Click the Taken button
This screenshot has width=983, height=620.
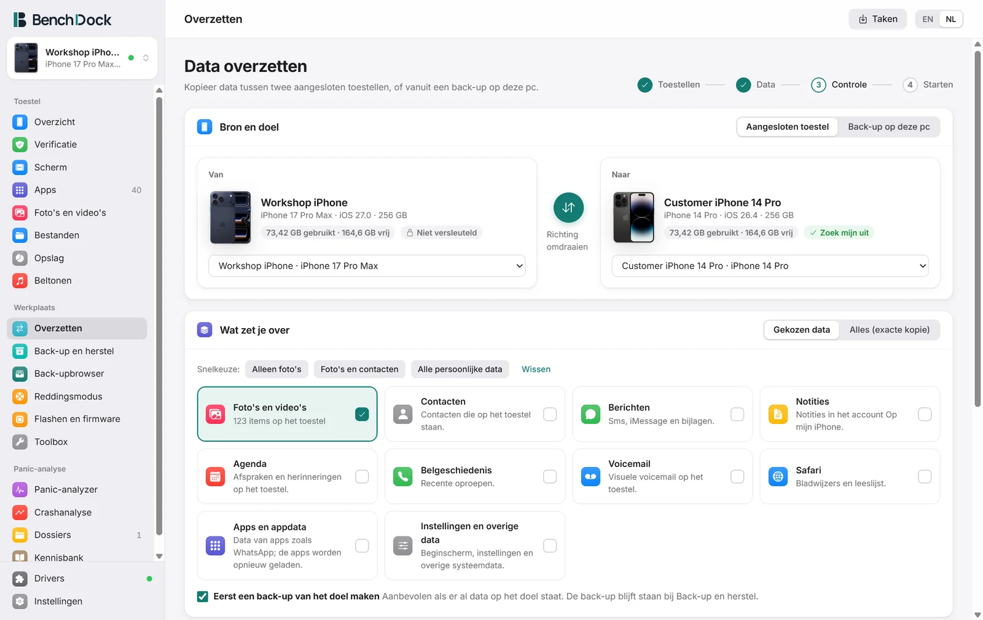[878, 19]
